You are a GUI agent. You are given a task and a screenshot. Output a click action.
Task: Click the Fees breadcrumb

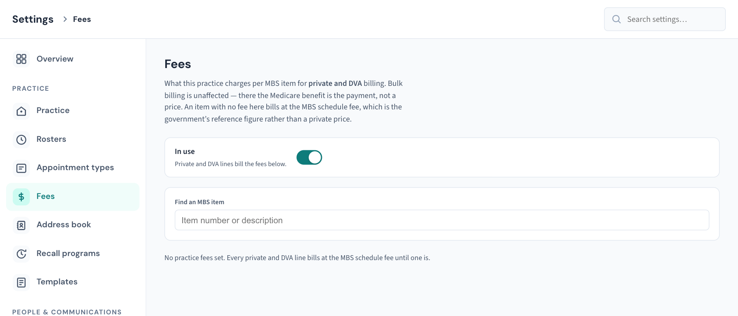click(x=82, y=19)
